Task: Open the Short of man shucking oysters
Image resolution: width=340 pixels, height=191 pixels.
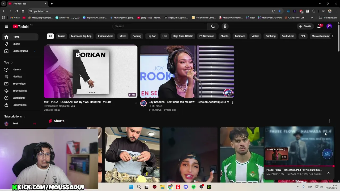Action: [x=132, y=155]
